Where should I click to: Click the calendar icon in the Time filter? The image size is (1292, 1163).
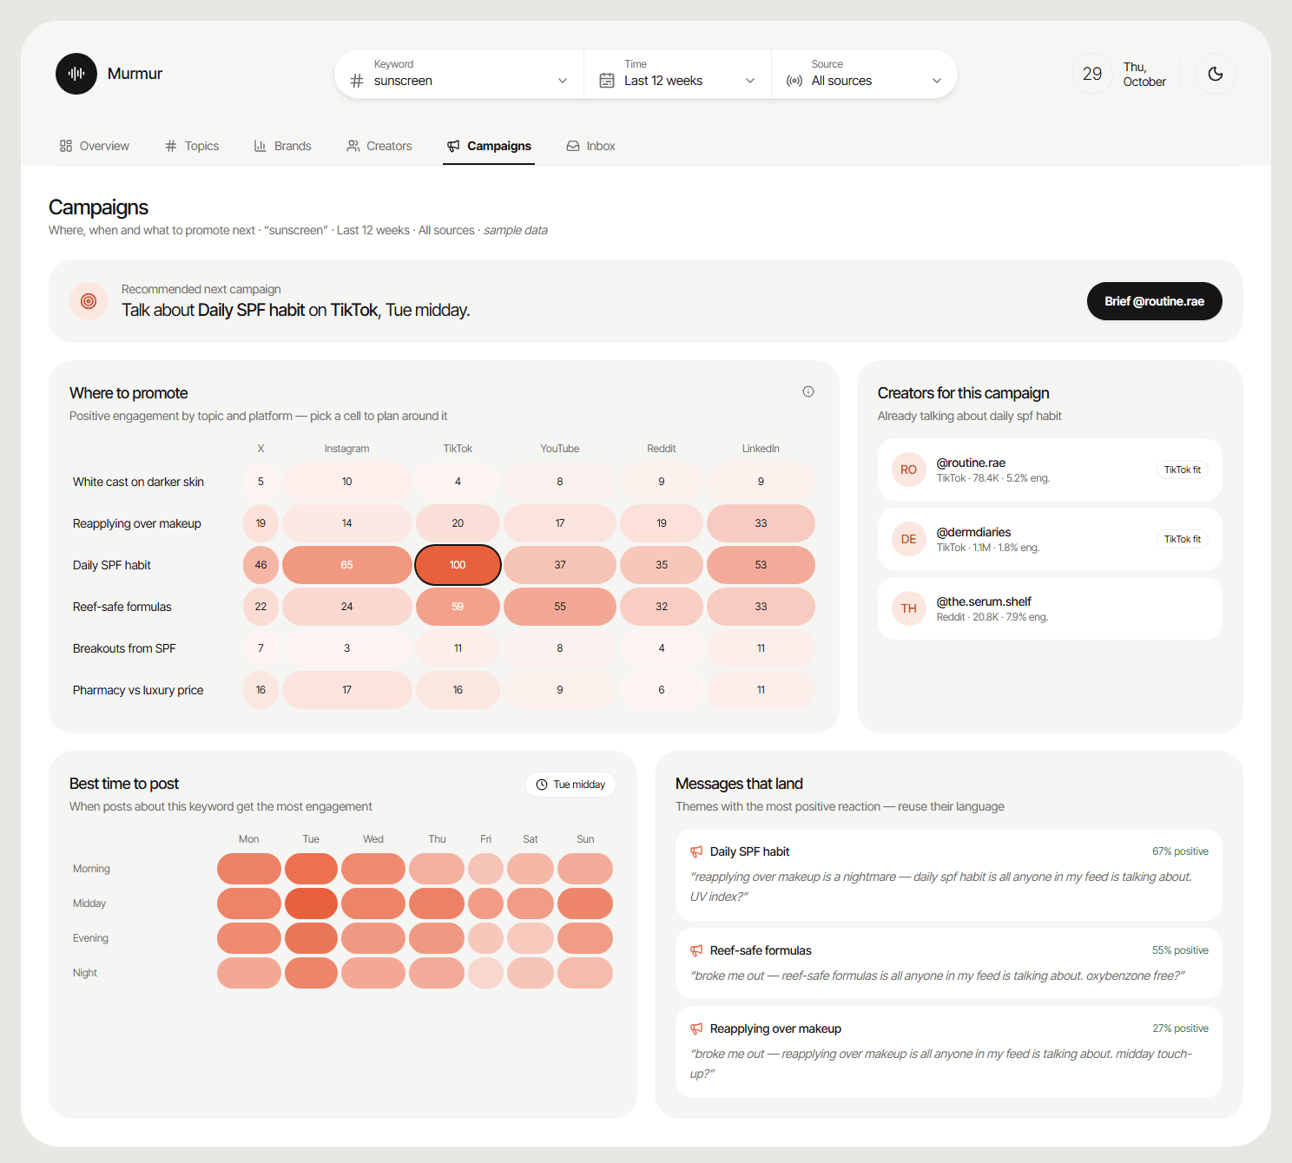tap(607, 81)
